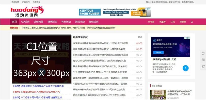Open the 南海普法 hot activity thumbnail

pyautogui.click(x=158, y=94)
